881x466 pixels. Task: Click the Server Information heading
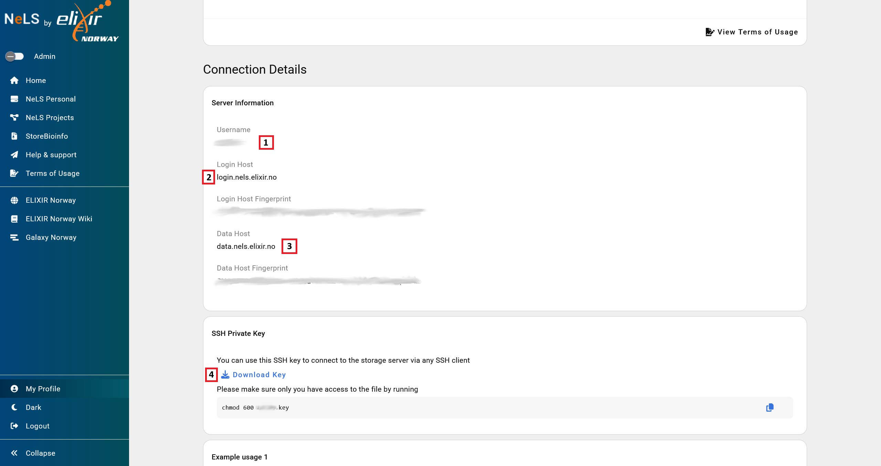243,103
